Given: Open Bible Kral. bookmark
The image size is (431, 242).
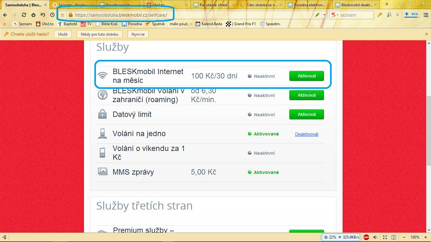Looking at the screenshot, I should tap(108, 24).
